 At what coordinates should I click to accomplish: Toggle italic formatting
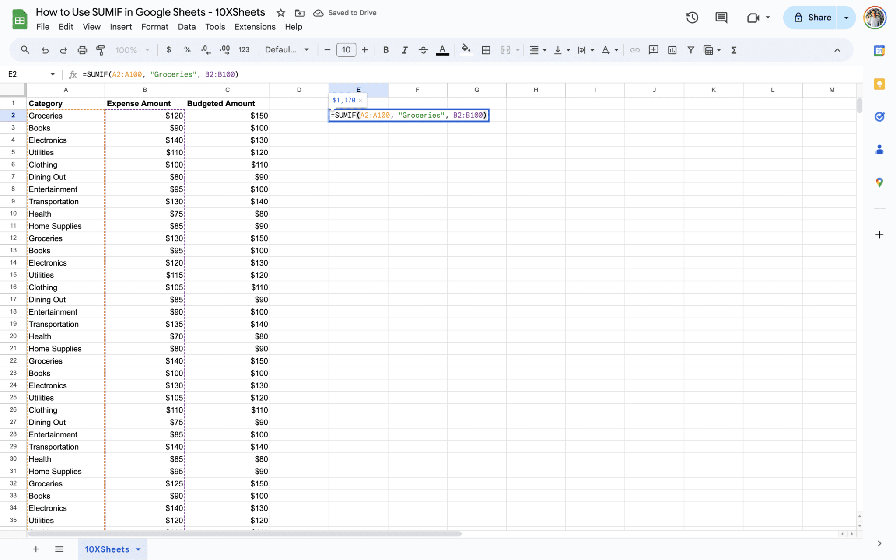click(x=404, y=50)
